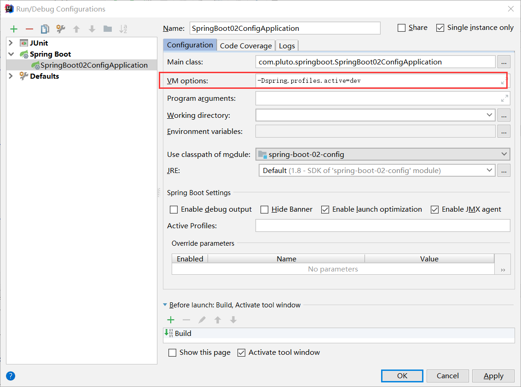The width and height of the screenshot is (521, 387).
Task: Open the help question mark icon
Action: point(11,375)
